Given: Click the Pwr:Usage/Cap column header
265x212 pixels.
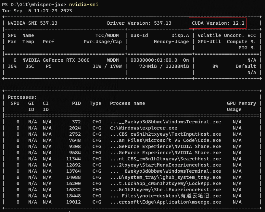Looking at the screenshot, I should click(x=103, y=42).
